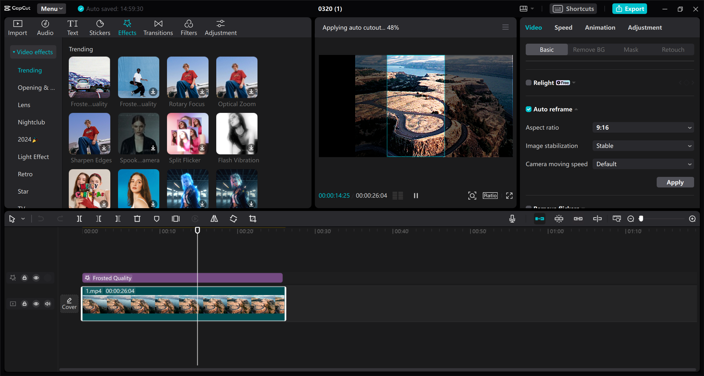Mirror the selected clip horizontally
Screen dimensions: 704x376
tap(214, 219)
